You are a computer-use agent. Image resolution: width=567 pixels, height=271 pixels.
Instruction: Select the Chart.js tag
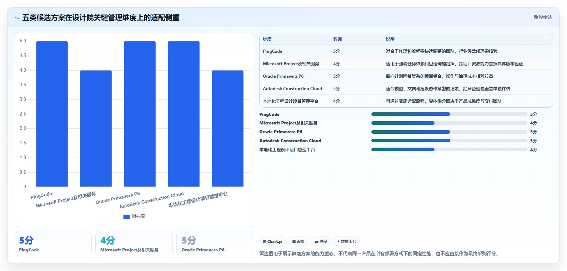coord(272,241)
